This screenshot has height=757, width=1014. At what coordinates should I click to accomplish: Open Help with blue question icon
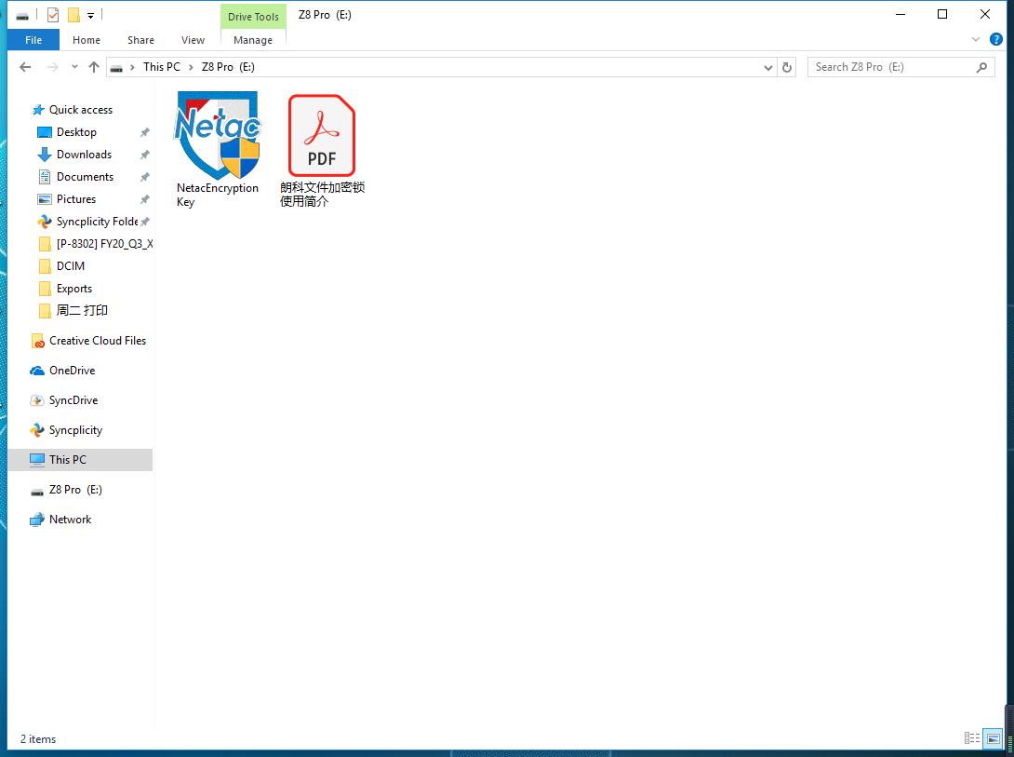click(996, 39)
